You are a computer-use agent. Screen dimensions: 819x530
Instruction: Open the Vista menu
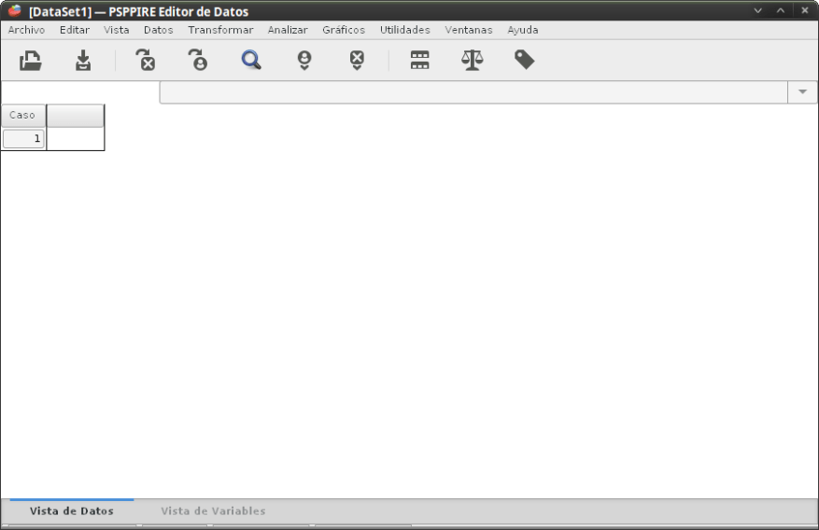(117, 30)
